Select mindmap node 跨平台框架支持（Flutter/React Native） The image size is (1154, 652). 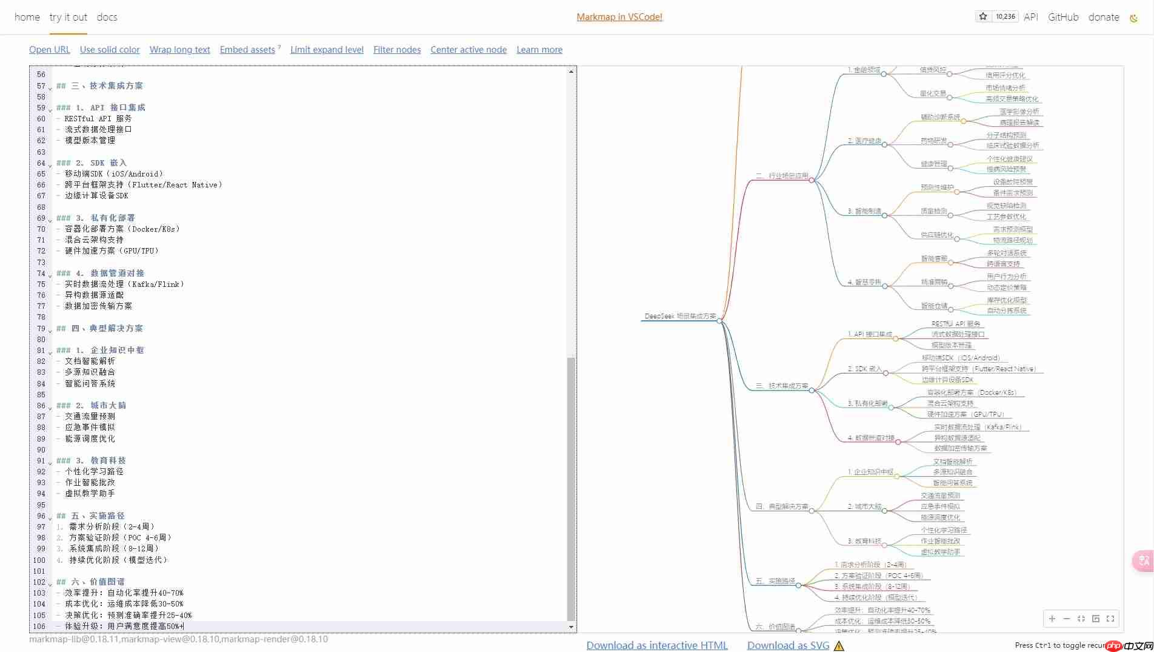[x=979, y=369]
